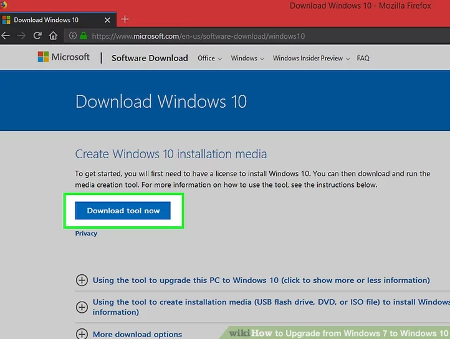
Task: Click the Software Download heading link
Action: click(x=150, y=58)
